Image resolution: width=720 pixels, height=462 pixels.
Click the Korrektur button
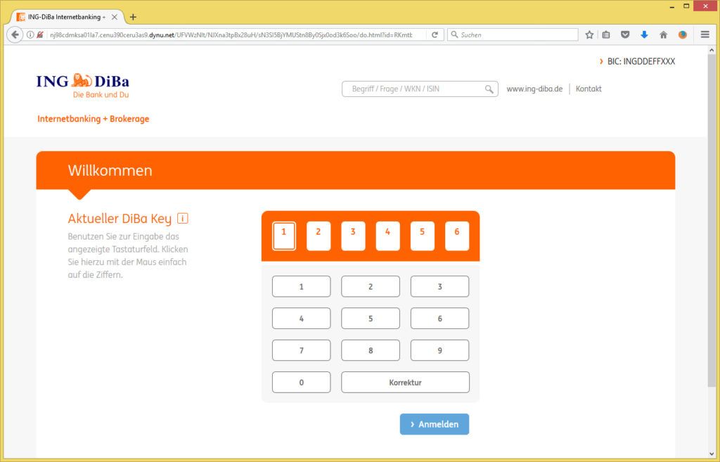[406, 382]
